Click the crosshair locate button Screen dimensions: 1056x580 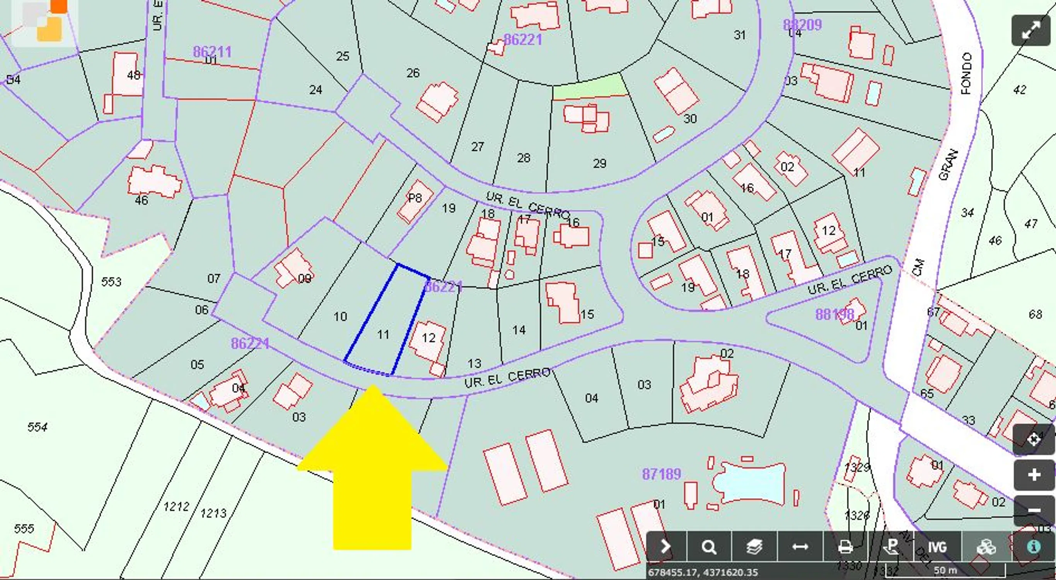pyautogui.click(x=1034, y=439)
